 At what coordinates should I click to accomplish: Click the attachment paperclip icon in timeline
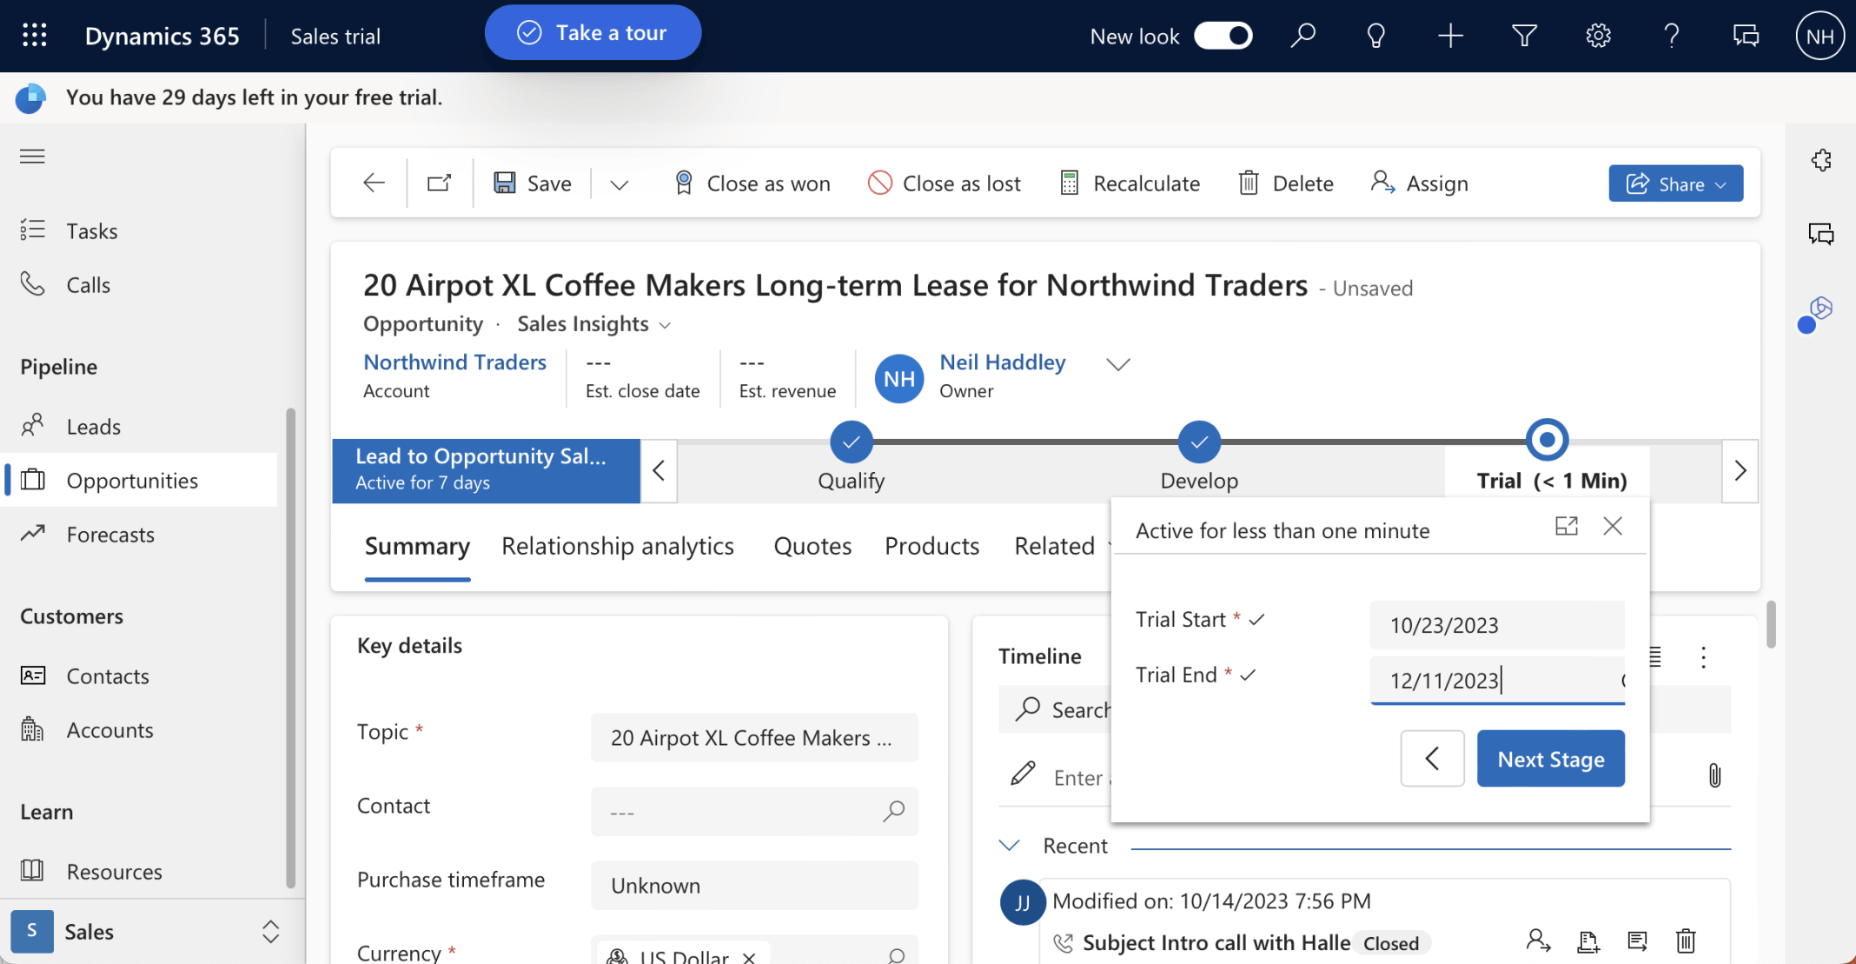pyautogui.click(x=1714, y=775)
